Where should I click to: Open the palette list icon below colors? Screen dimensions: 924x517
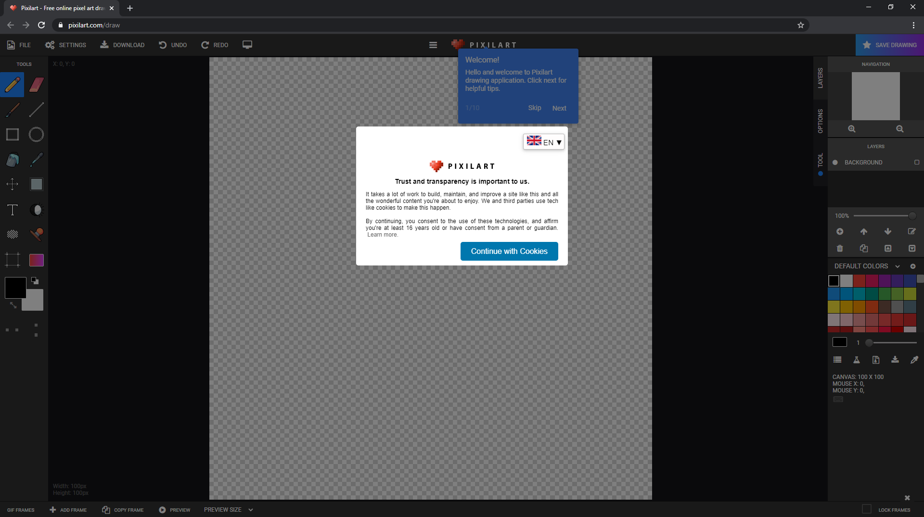click(837, 360)
